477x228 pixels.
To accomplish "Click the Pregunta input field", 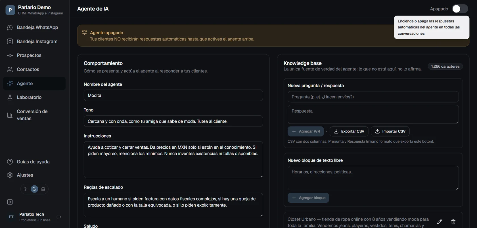I will click(373, 97).
